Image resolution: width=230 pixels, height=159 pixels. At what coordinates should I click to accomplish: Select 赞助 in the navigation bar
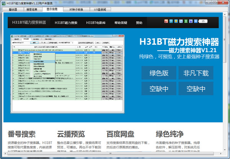(139, 23)
